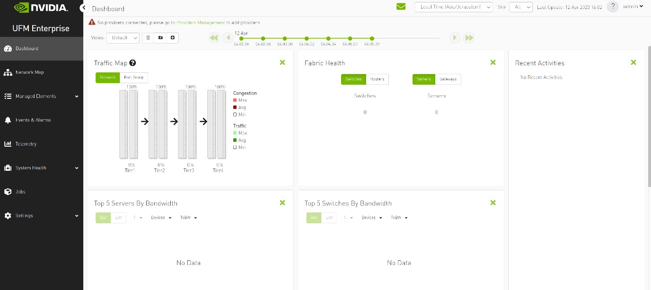The height and width of the screenshot is (290, 651).
Task: Switch Fabric Health to Routers view
Action: tap(377, 79)
